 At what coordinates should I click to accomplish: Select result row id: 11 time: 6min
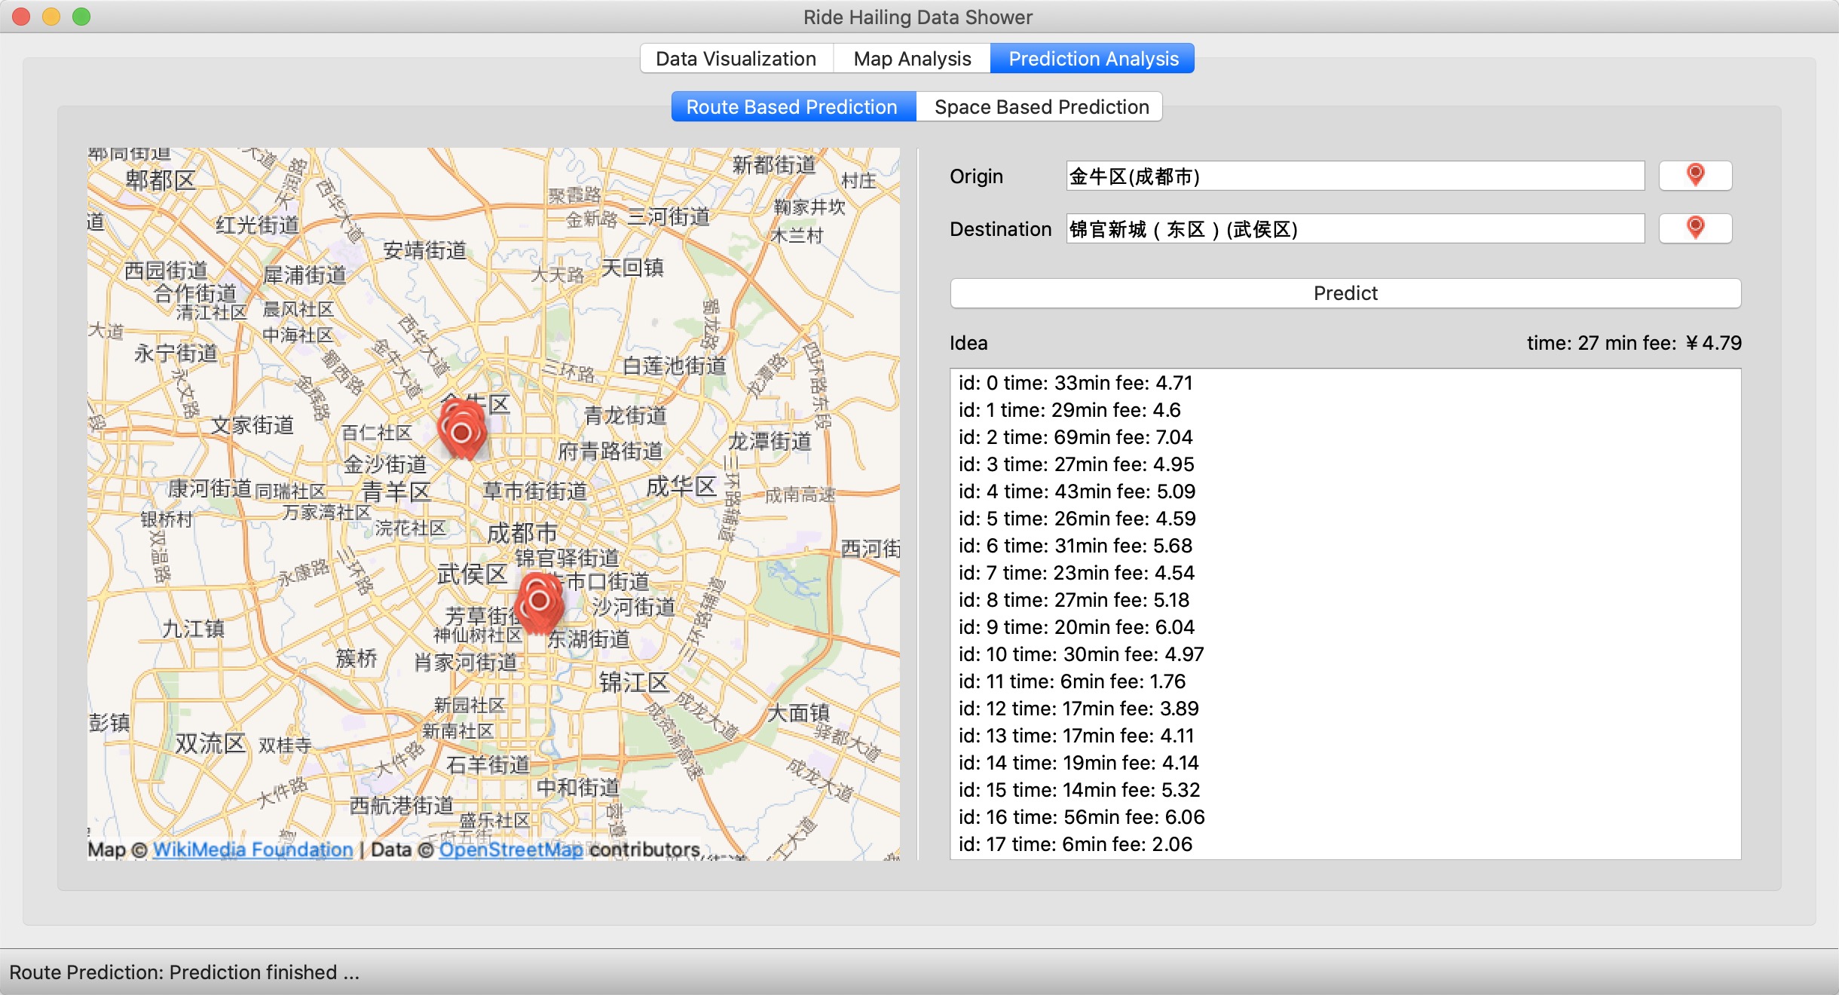click(x=1072, y=681)
